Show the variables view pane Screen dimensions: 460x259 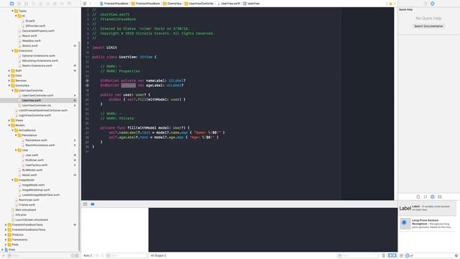coord(390,255)
